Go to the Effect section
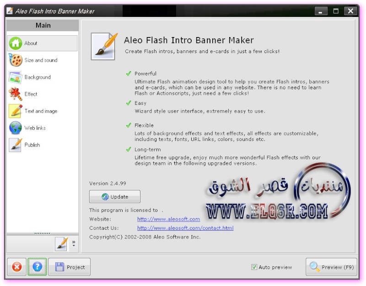This screenshot has width=366, height=286. point(42,94)
